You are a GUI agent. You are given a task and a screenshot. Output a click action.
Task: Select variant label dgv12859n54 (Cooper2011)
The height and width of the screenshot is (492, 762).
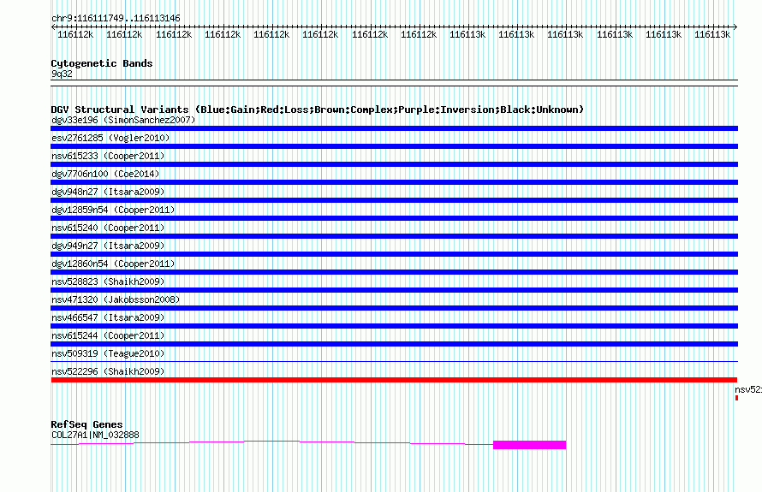click(113, 210)
